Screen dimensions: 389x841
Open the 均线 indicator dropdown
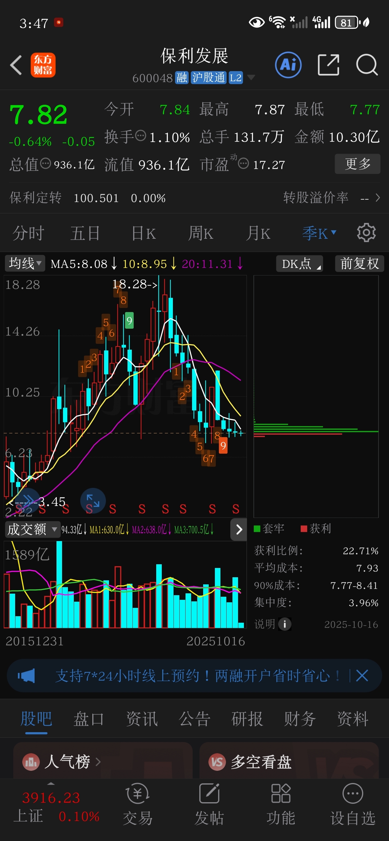click(25, 263)
